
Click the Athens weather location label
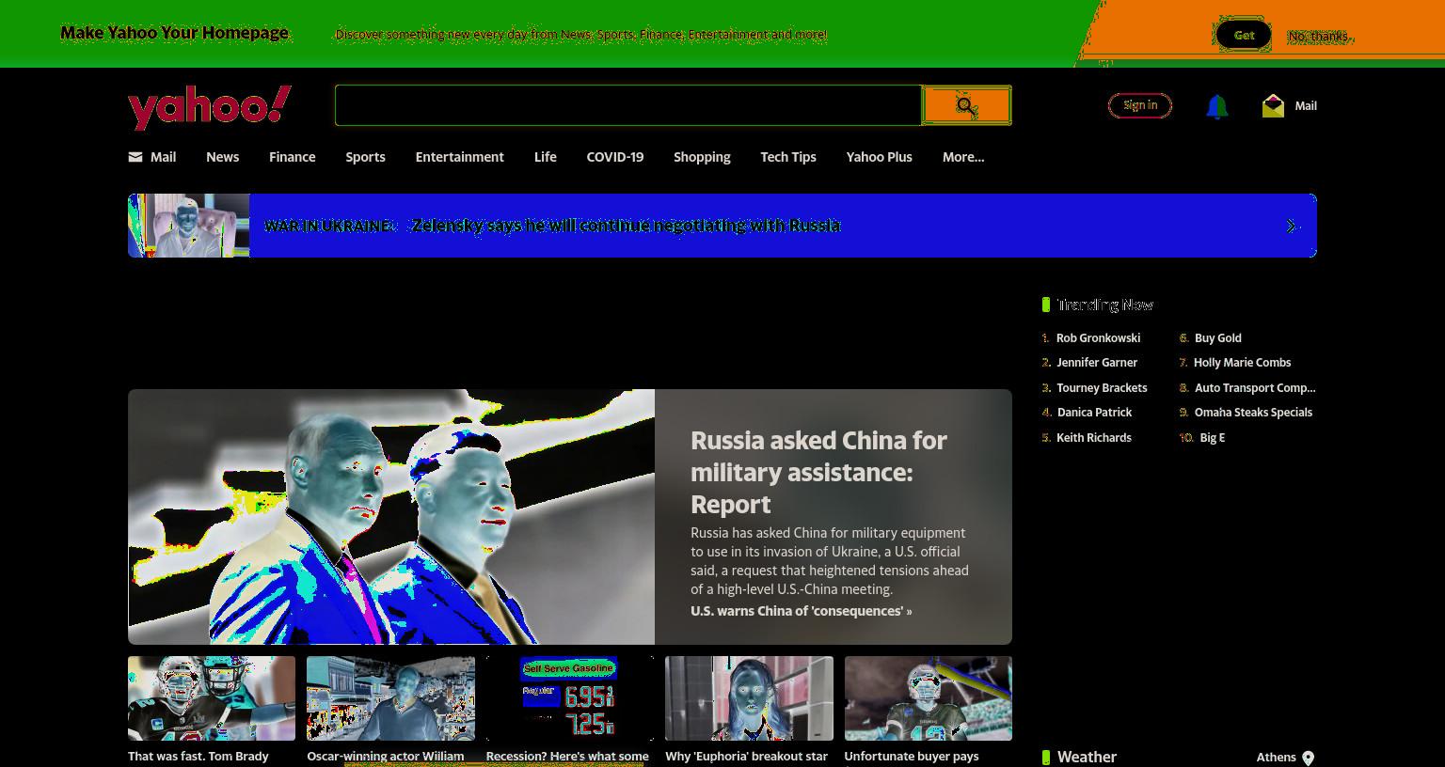[x=1276, y=758]
